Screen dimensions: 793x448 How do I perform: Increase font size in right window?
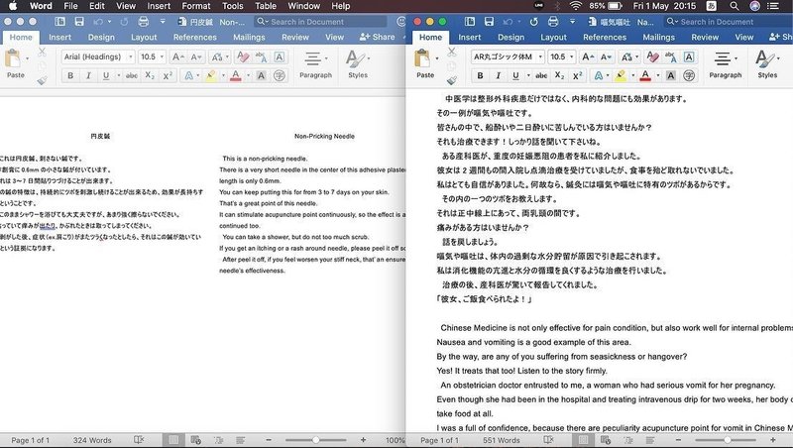click(588, 57)
